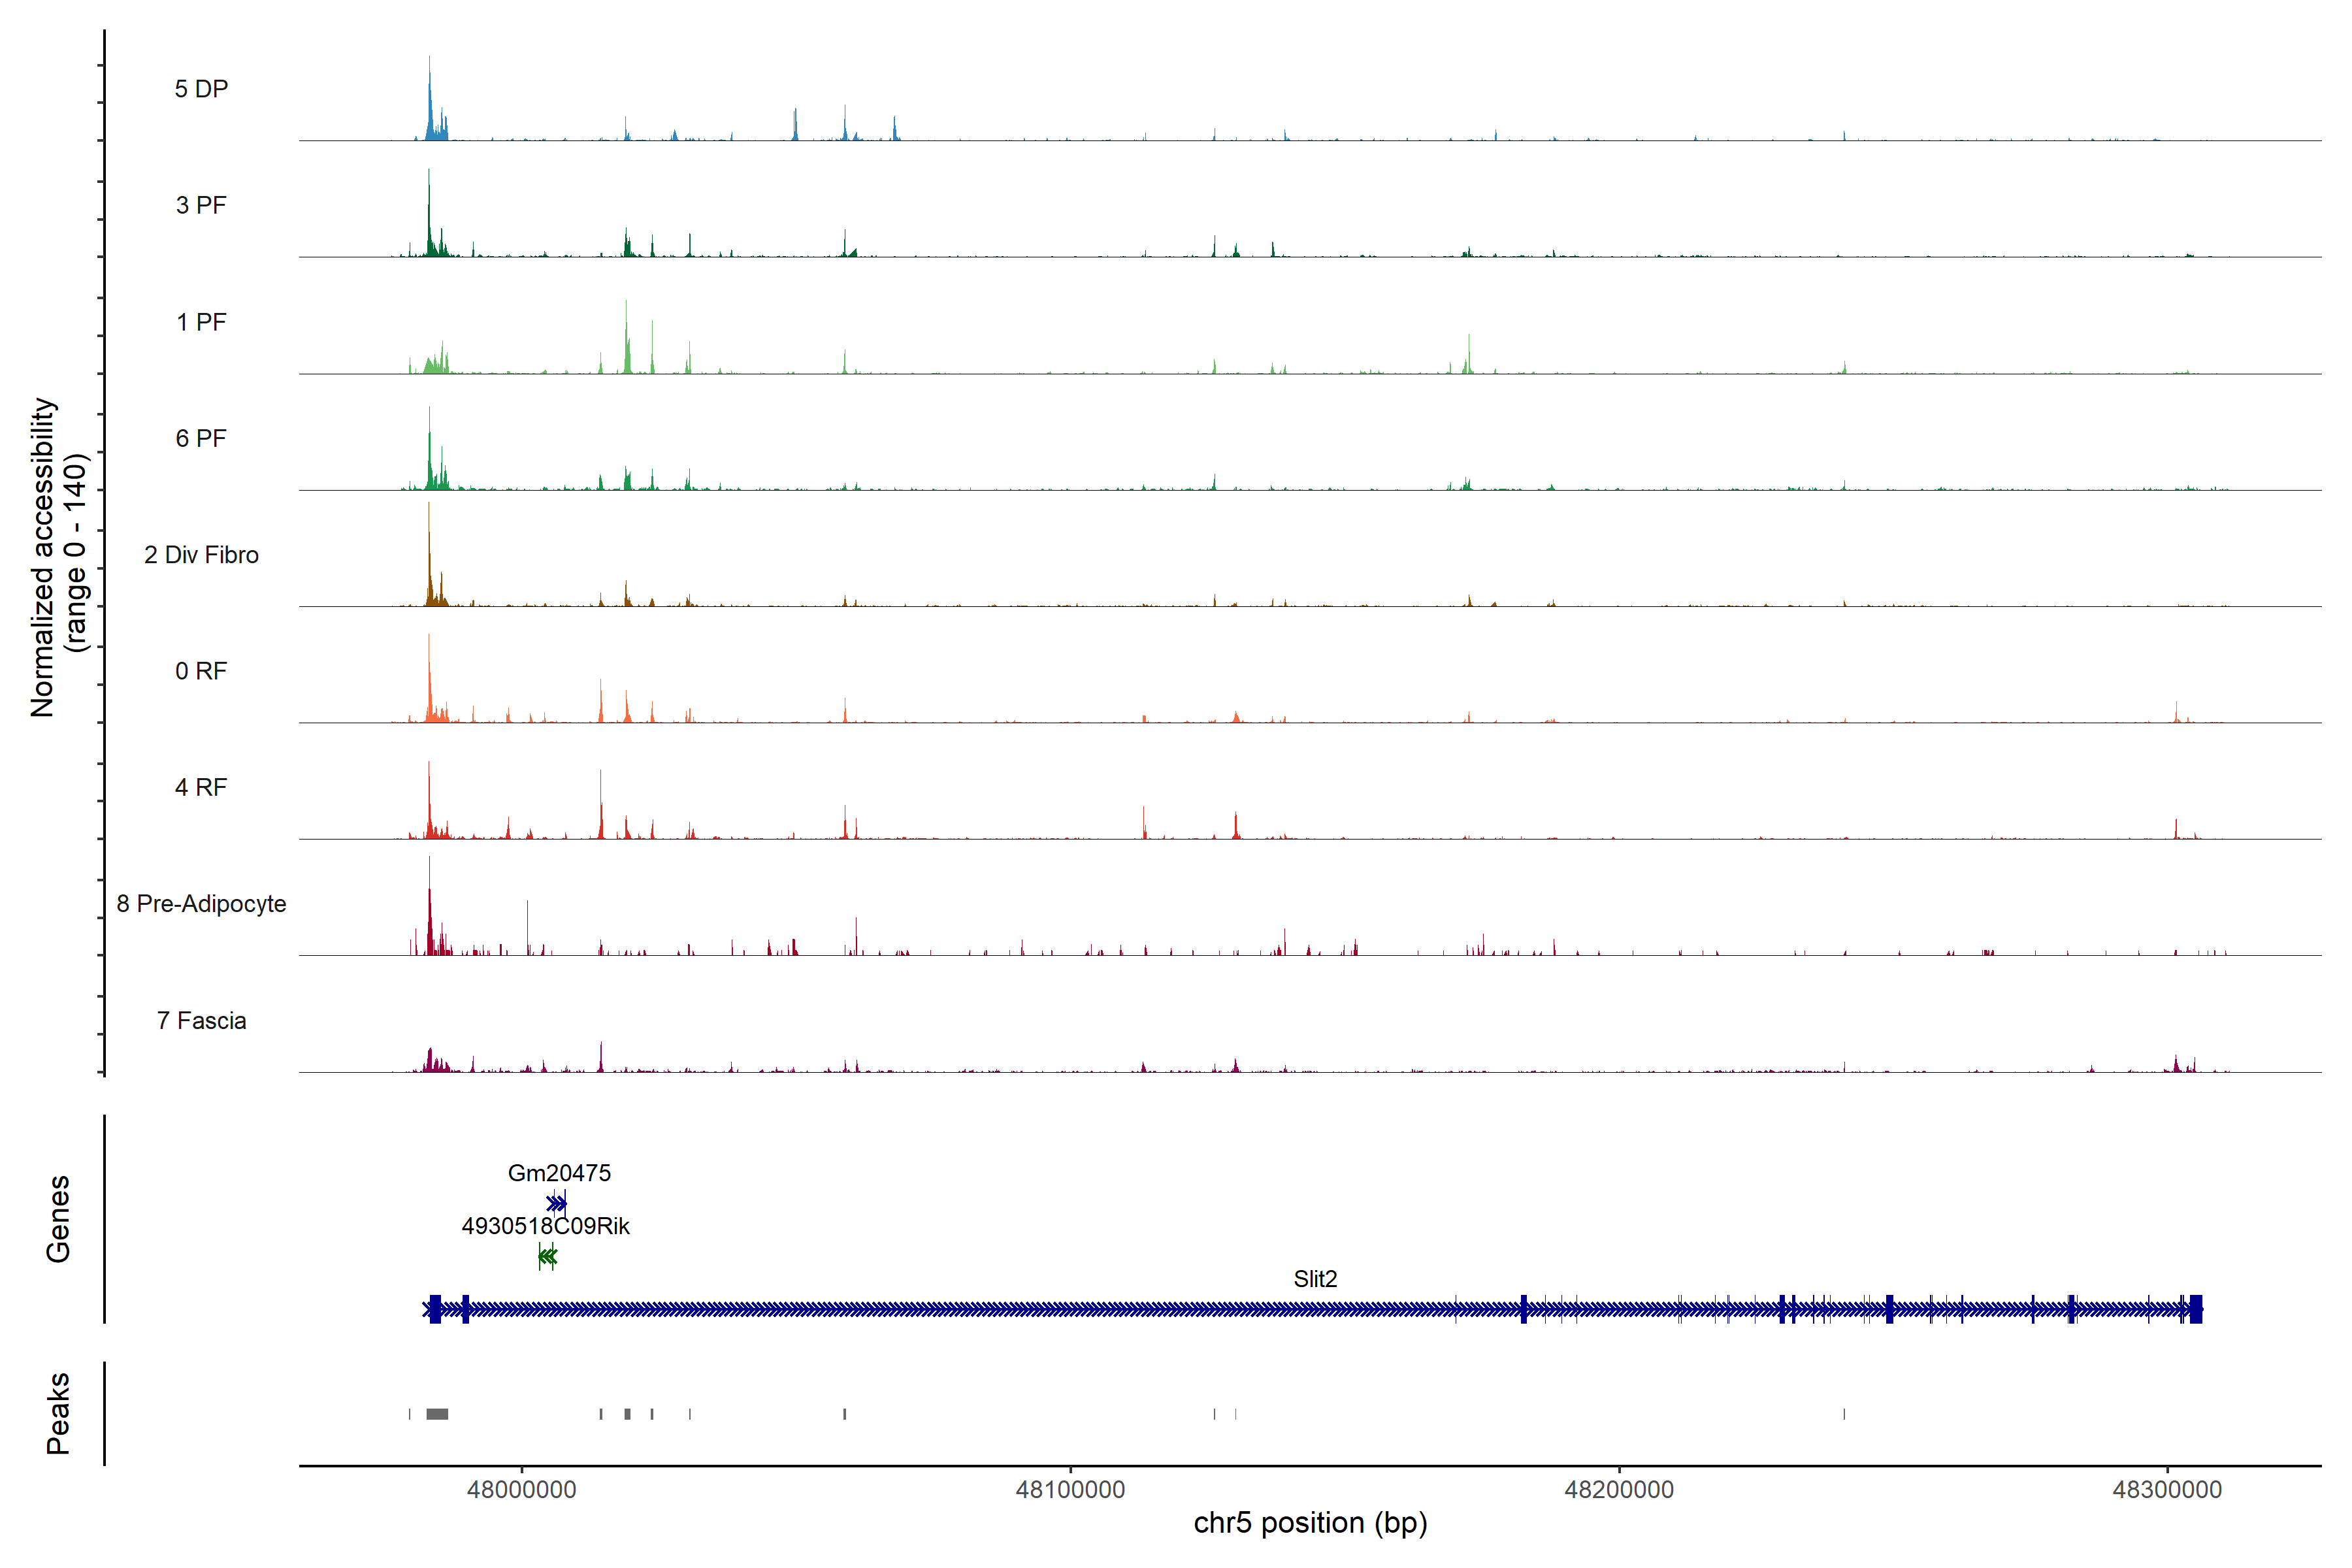The height and width of the screenshot is (1568, 2352).
Task: Click the blue Gm20475 gene arrows
Action: click(x=557, y=1203)
